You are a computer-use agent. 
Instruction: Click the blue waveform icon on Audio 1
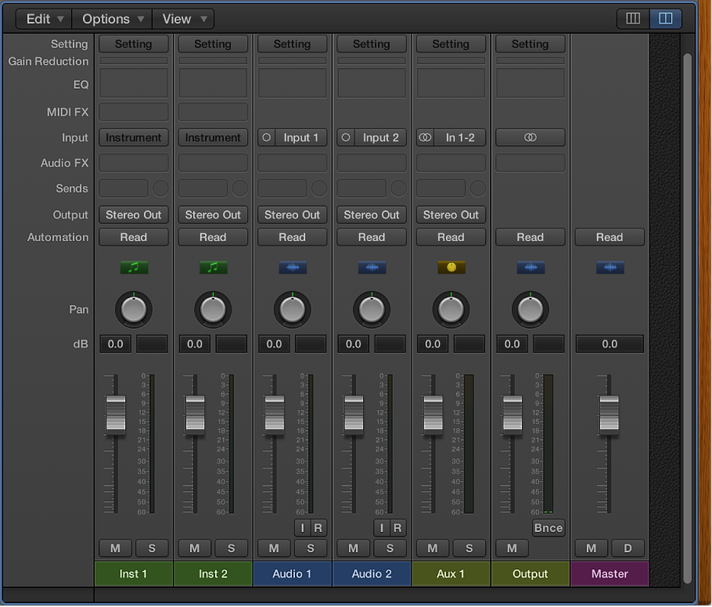coord(292,267)
